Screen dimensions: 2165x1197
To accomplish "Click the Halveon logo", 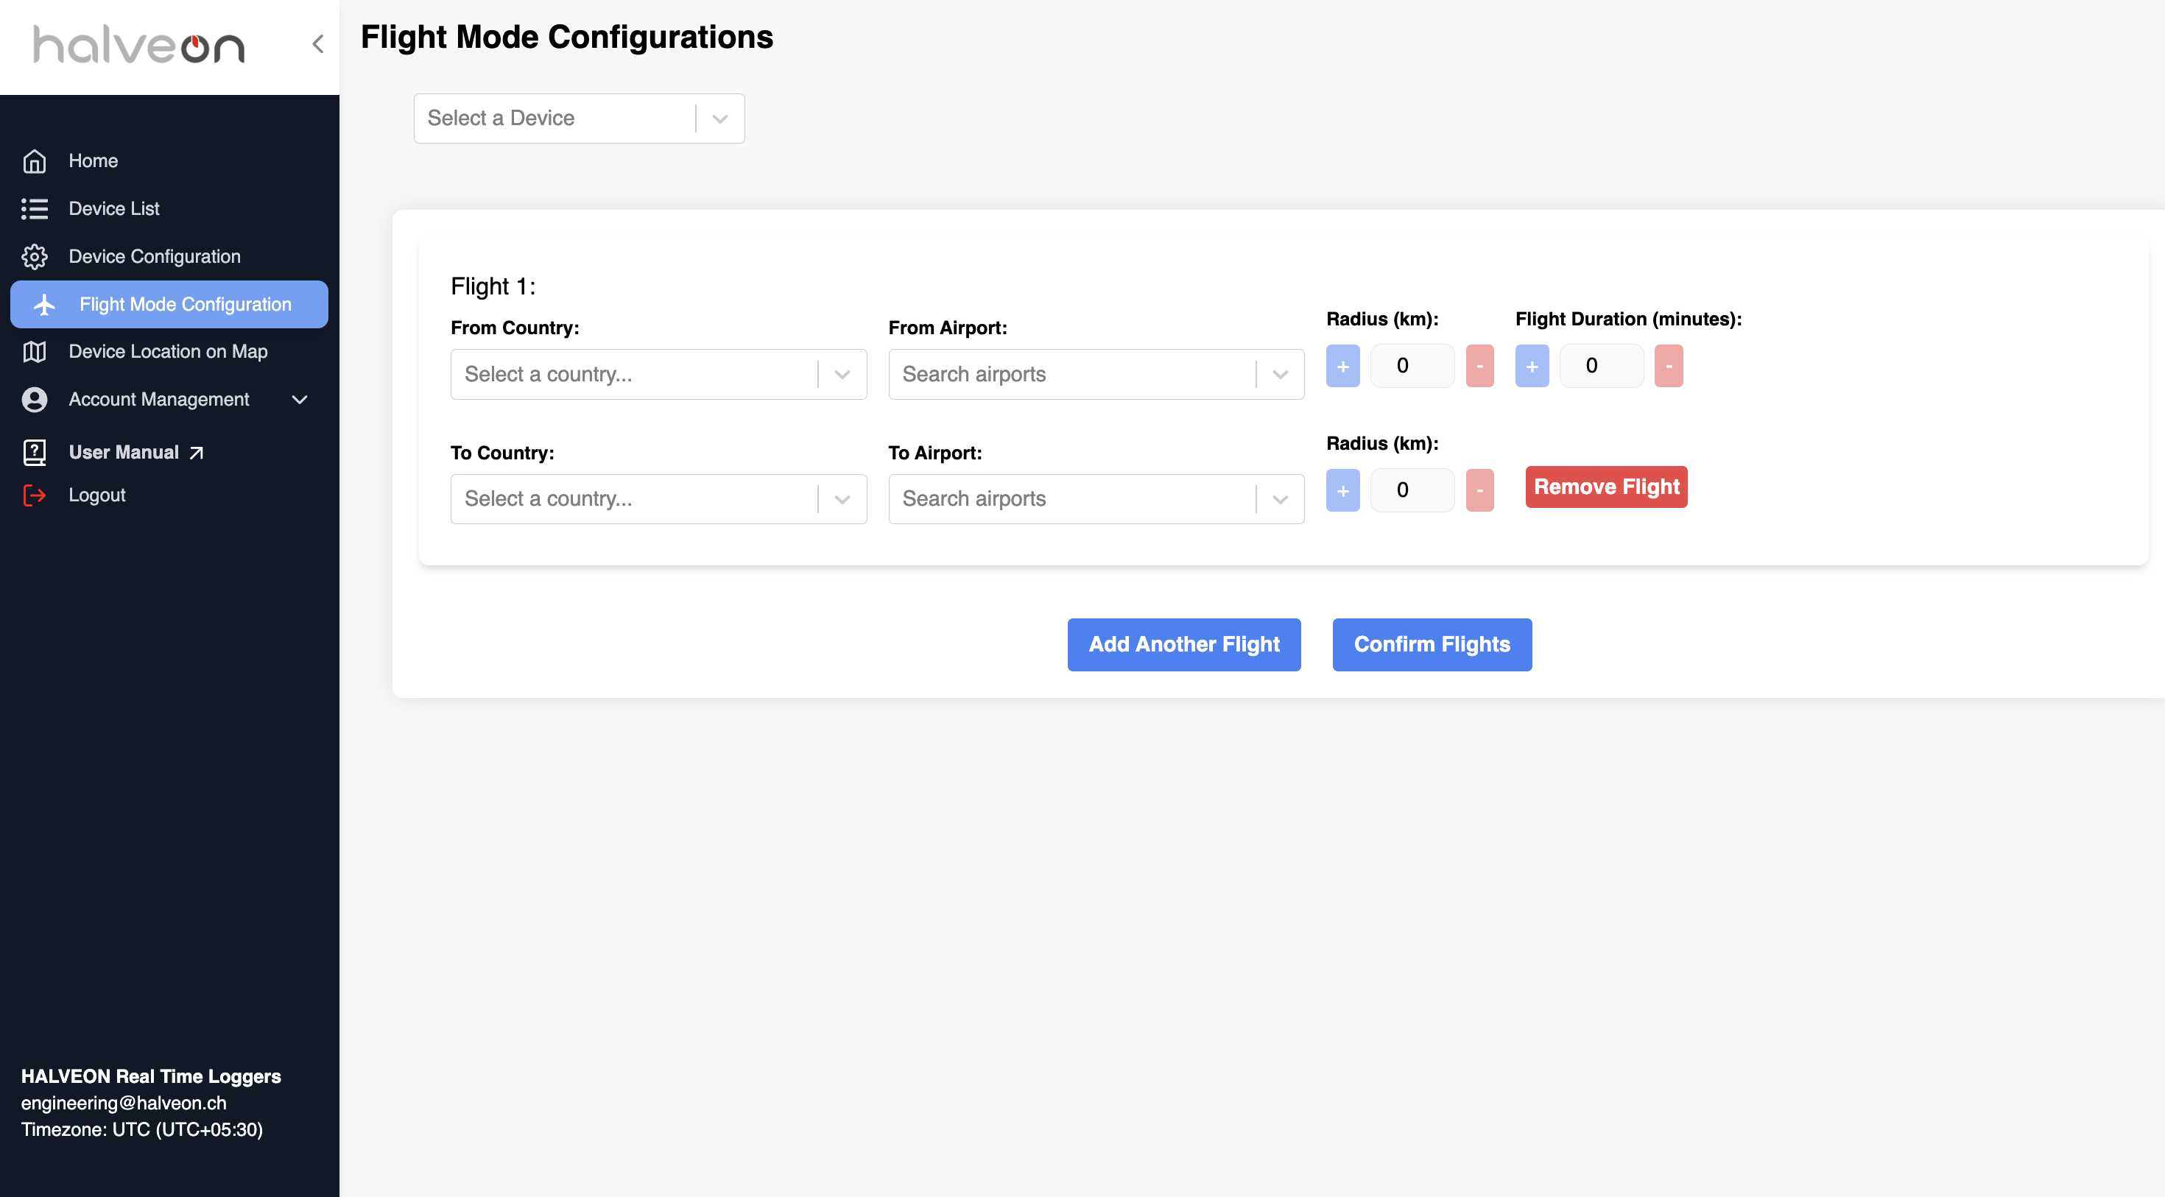I will click(138, 44).
